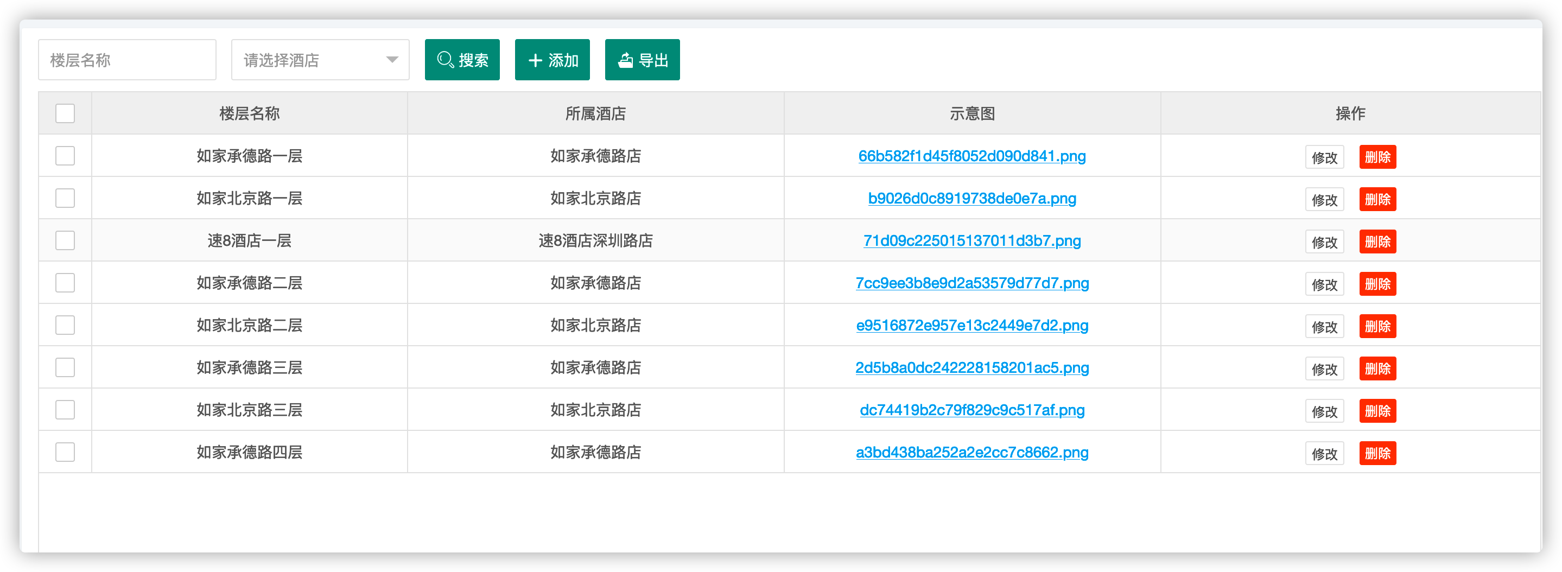Click 修改 for 如家北京路一层
This screenshot has height=572, width=1562.
pyautogui.click(x=1324, y=200)
